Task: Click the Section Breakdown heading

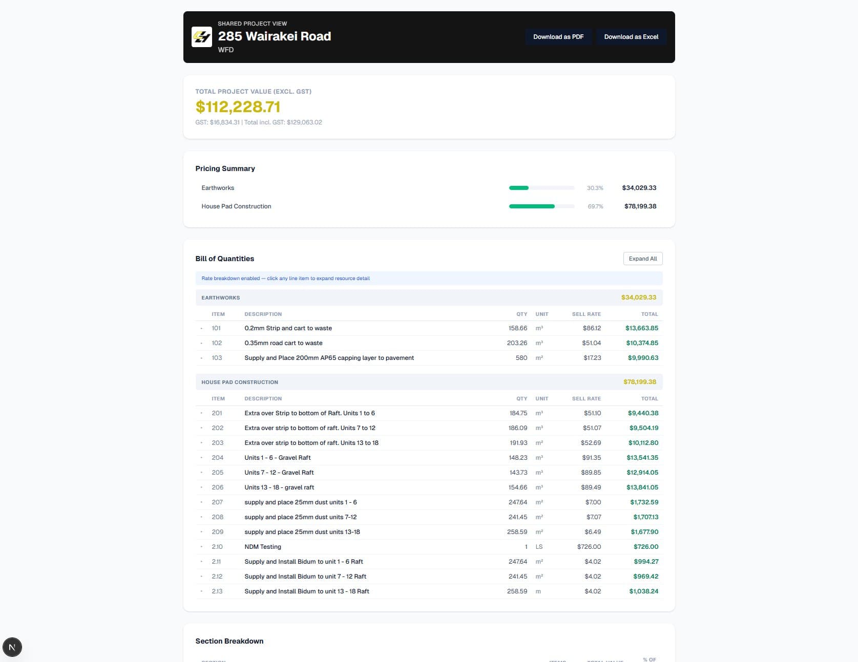Action: (229, 641)
